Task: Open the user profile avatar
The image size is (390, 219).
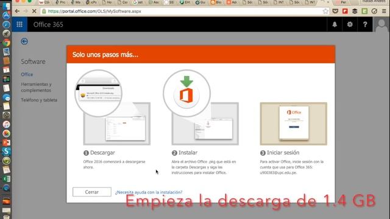Action: (381, 24)
